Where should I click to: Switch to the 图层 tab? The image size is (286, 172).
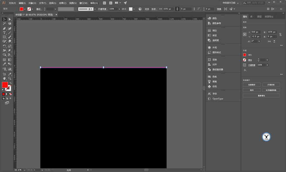click(x=259, y=17)
